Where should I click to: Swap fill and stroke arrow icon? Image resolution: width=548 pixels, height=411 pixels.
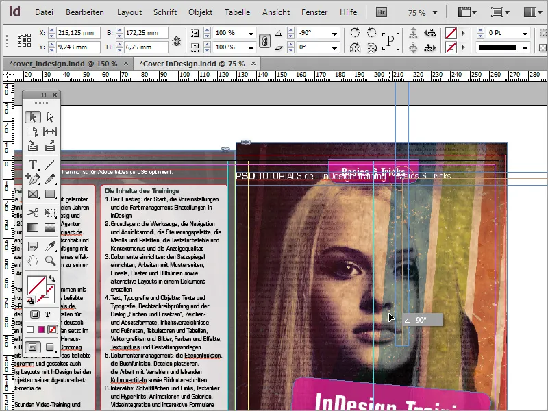point(52,279)
